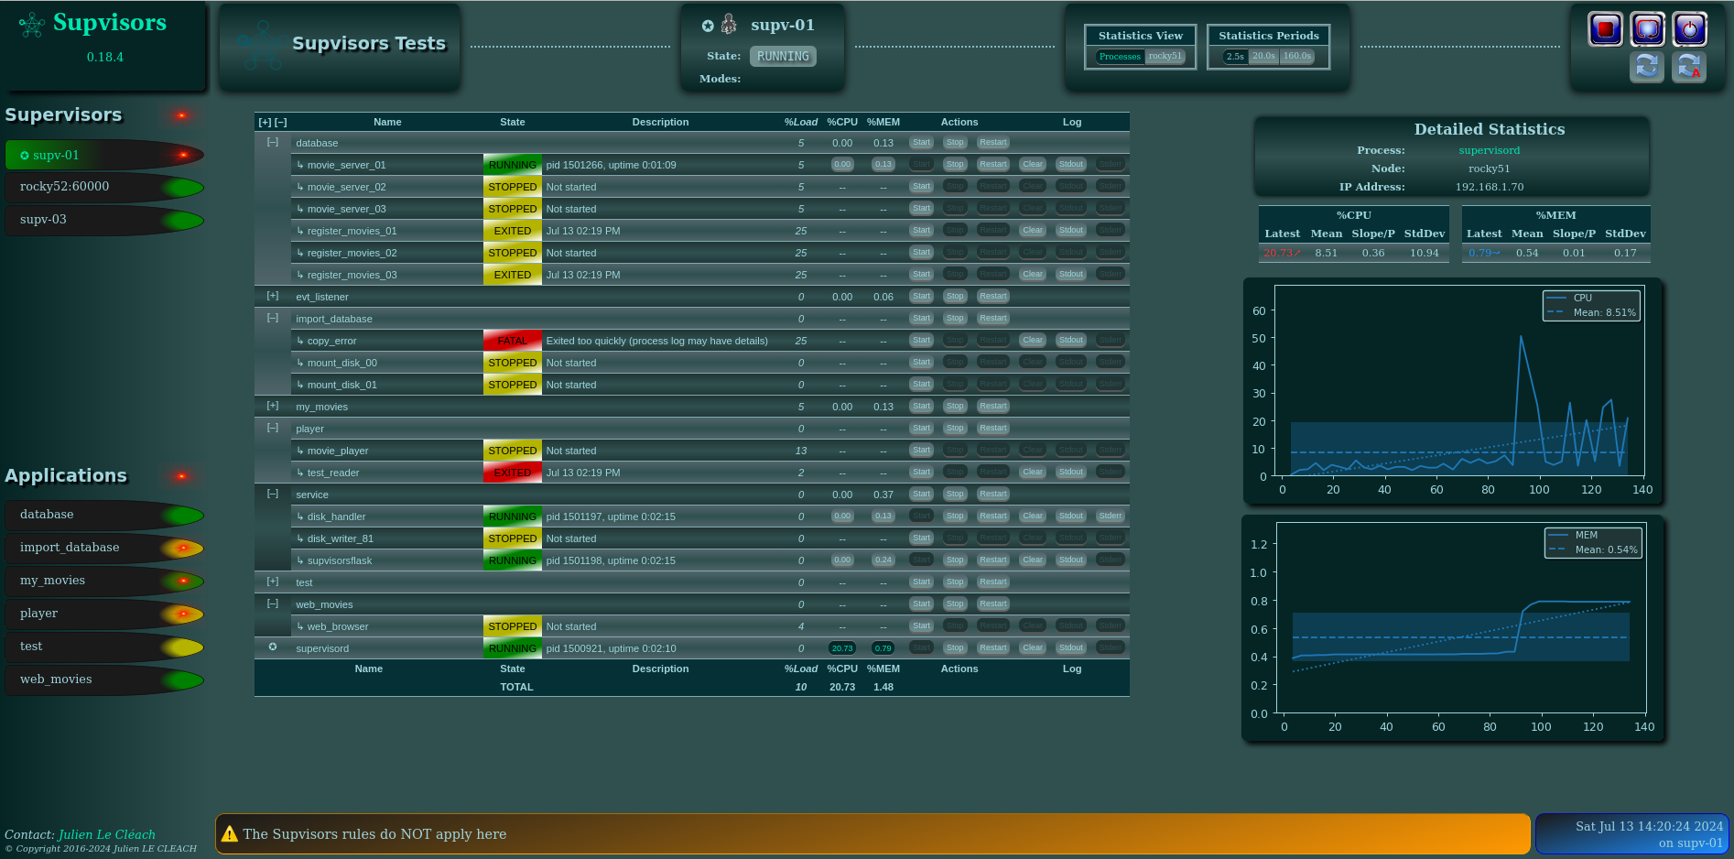Click the Restart Supvisors loop icon
1734x859 pixels.
(x=1647, y=29)
